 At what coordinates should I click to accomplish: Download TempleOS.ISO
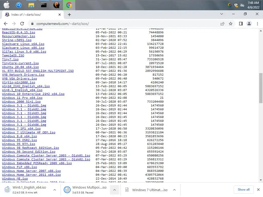point(13,55)
